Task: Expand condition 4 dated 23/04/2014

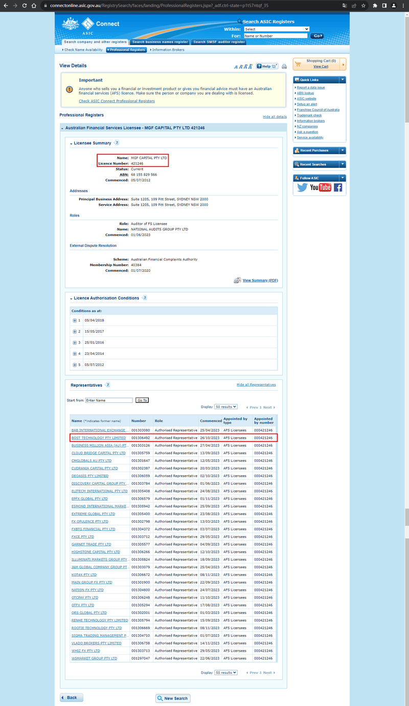Action: [x=75, y=354]
